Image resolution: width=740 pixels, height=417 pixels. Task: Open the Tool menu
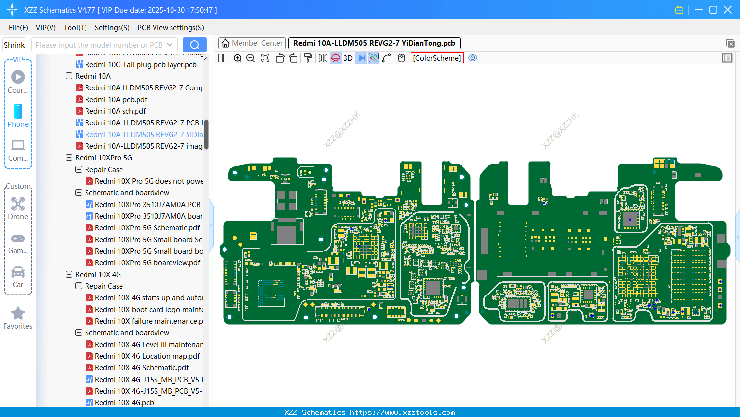coord(75,27)
